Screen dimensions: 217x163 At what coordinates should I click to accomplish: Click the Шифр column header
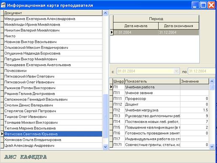pyautogui.click(x=119, y=81)
